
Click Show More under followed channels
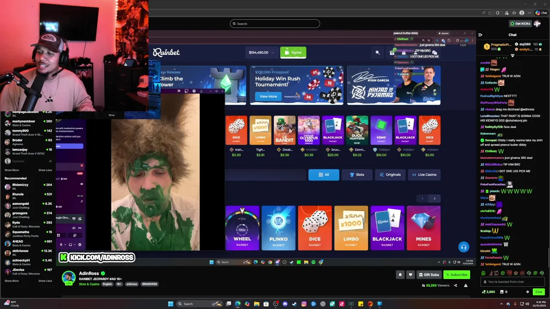point(12,170)
